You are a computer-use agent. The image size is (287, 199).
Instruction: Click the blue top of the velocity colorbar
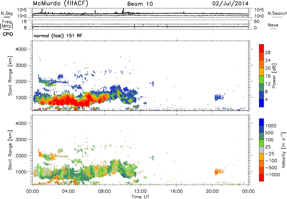click(x=262, y=122)
